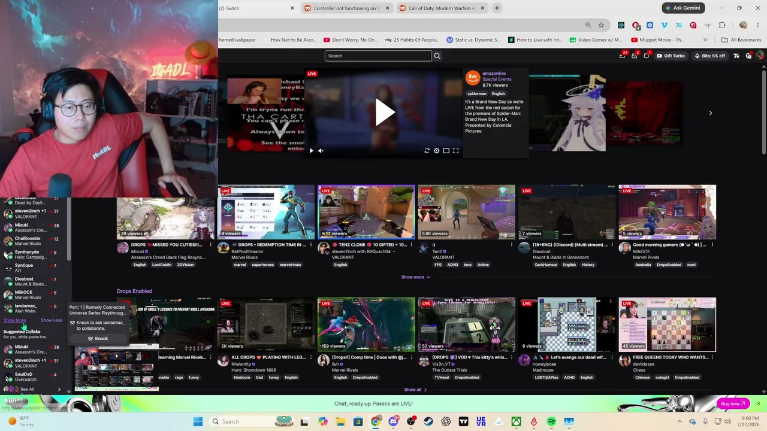Switch to the Controller not functioning tab
The width and height of the screenshot is (767, 431).
click(347, 8)
